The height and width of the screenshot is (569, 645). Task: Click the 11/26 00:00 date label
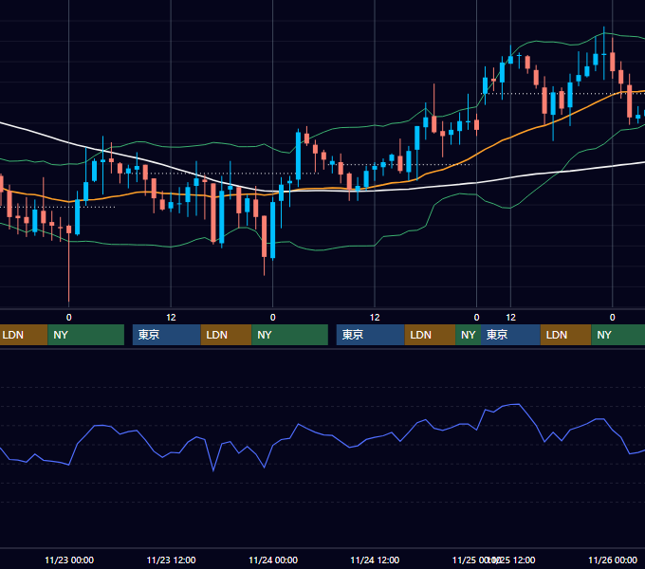(613, 560)
